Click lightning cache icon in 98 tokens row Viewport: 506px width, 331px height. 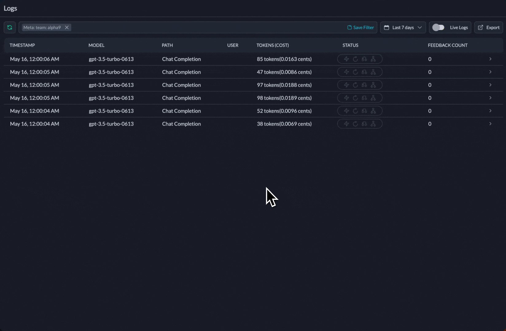(x=346, y=98)
